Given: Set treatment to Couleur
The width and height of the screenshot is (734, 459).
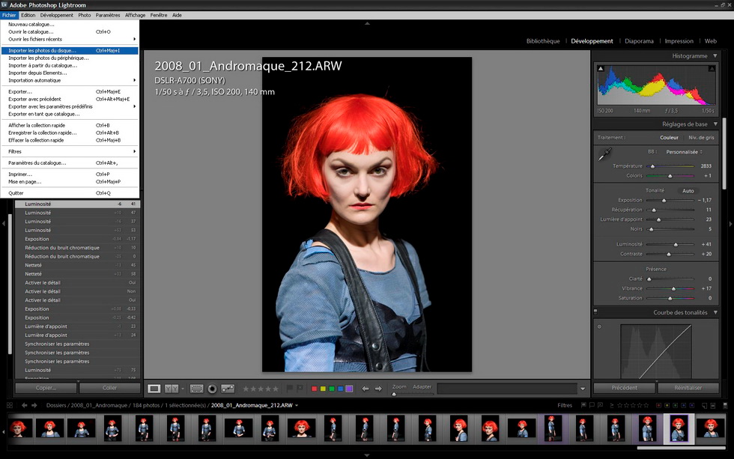Looking at the screenshot, I should pyautogui.click(x=669, y=138).
